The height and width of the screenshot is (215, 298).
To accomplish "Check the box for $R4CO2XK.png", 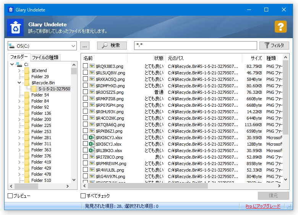I will pos(85,118).
